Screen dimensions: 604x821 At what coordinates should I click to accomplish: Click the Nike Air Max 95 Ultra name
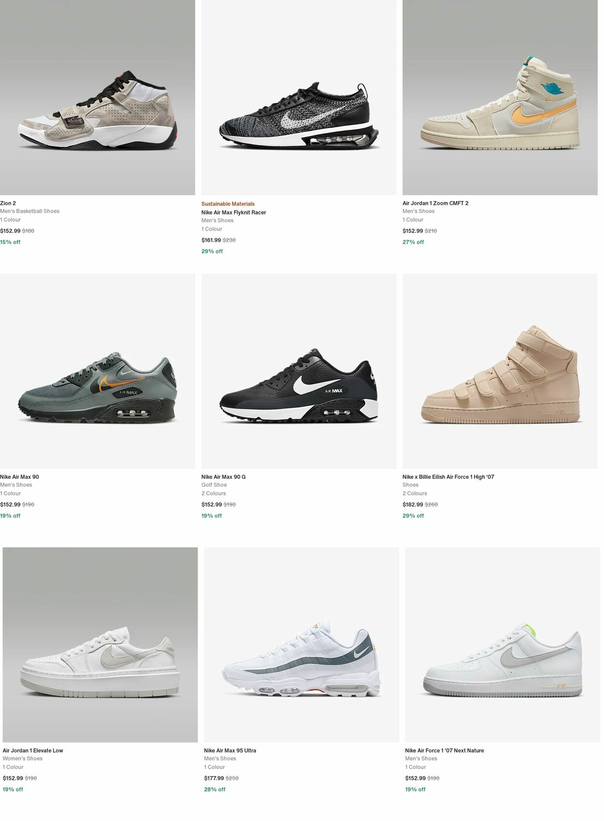point(229,750)
